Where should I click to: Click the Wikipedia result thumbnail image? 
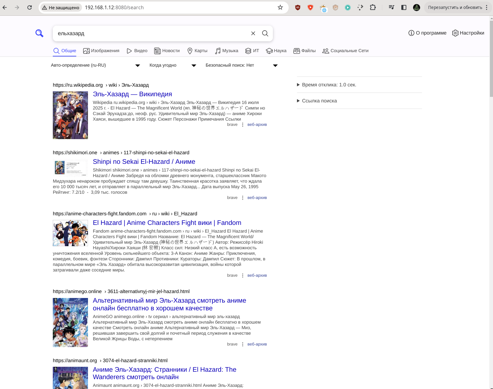tap(70, 115)
